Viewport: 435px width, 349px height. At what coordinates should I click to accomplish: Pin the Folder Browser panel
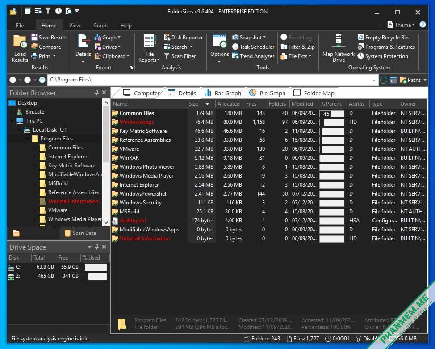tap(96, 93)
